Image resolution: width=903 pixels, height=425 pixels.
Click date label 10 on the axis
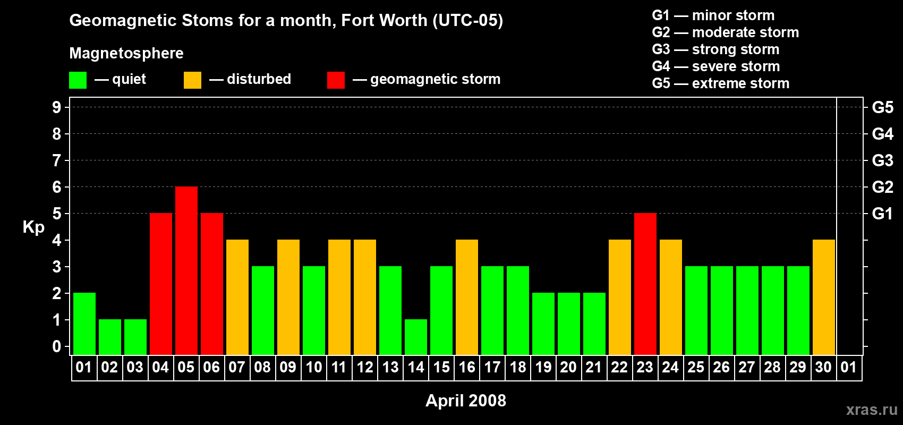[x=313, y=367]
